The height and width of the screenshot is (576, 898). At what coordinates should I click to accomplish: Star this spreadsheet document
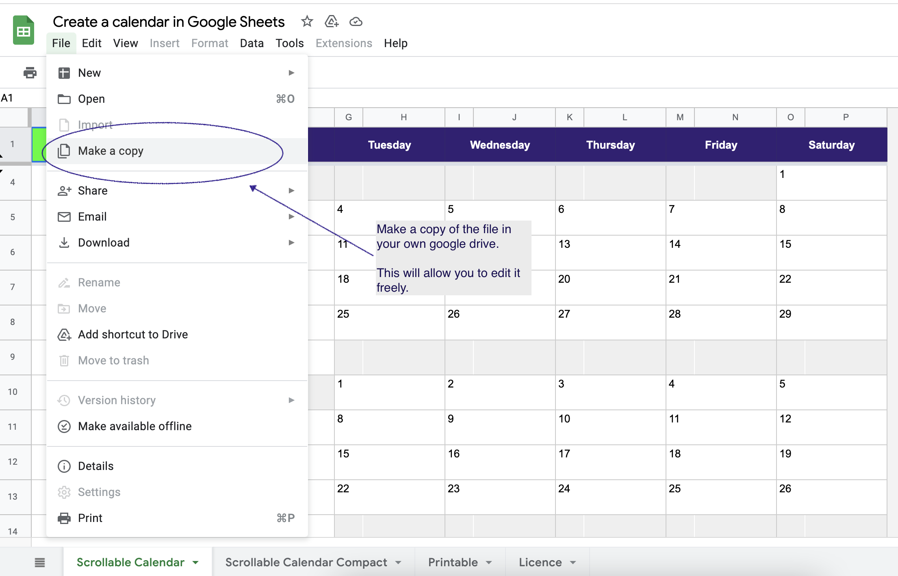point(307,21)
